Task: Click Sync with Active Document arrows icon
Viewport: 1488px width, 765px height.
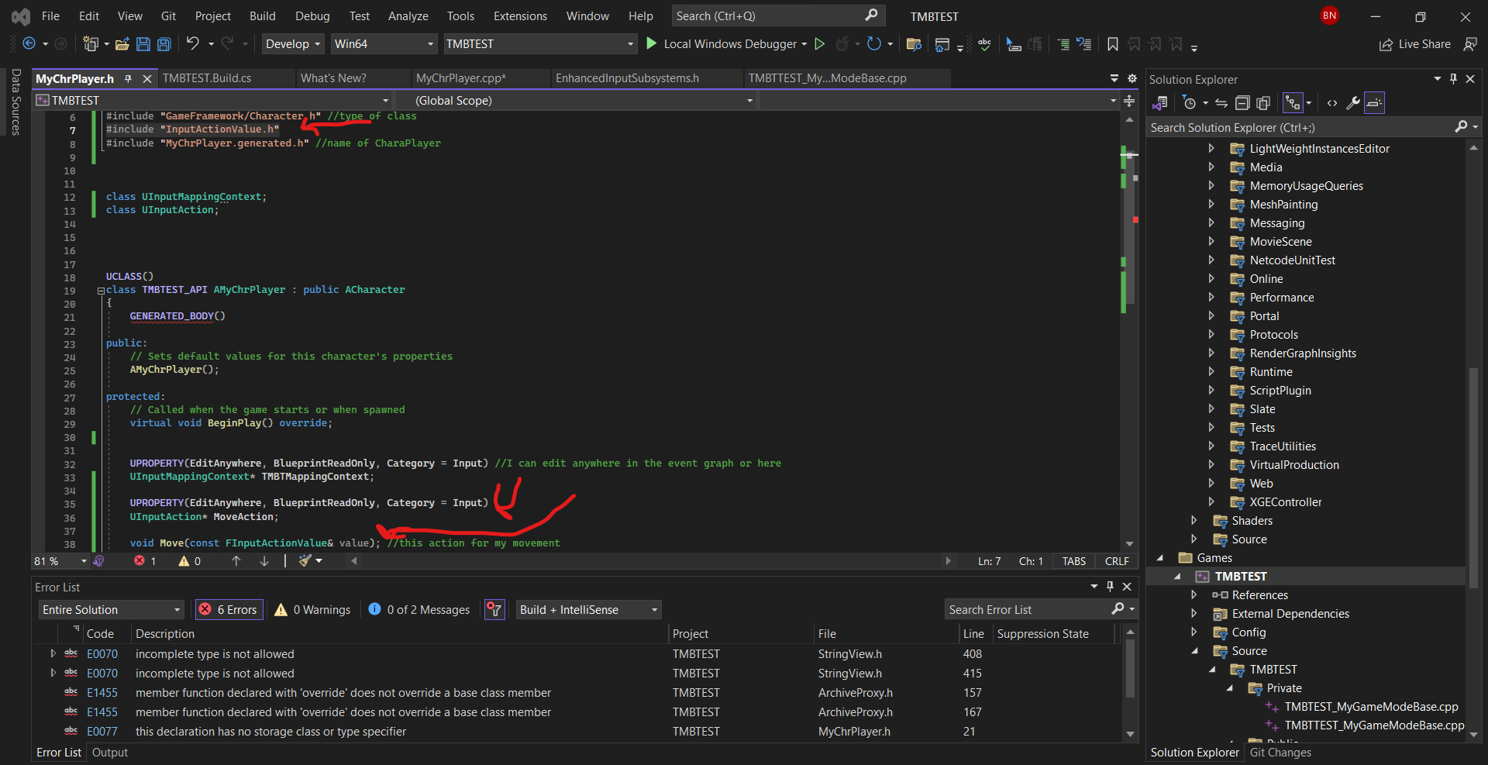Action: 1221,102
